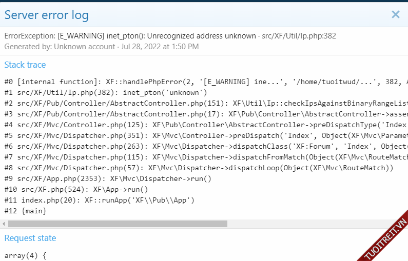Click stack line #8 dispatchLoop entry

click(199, 168)
